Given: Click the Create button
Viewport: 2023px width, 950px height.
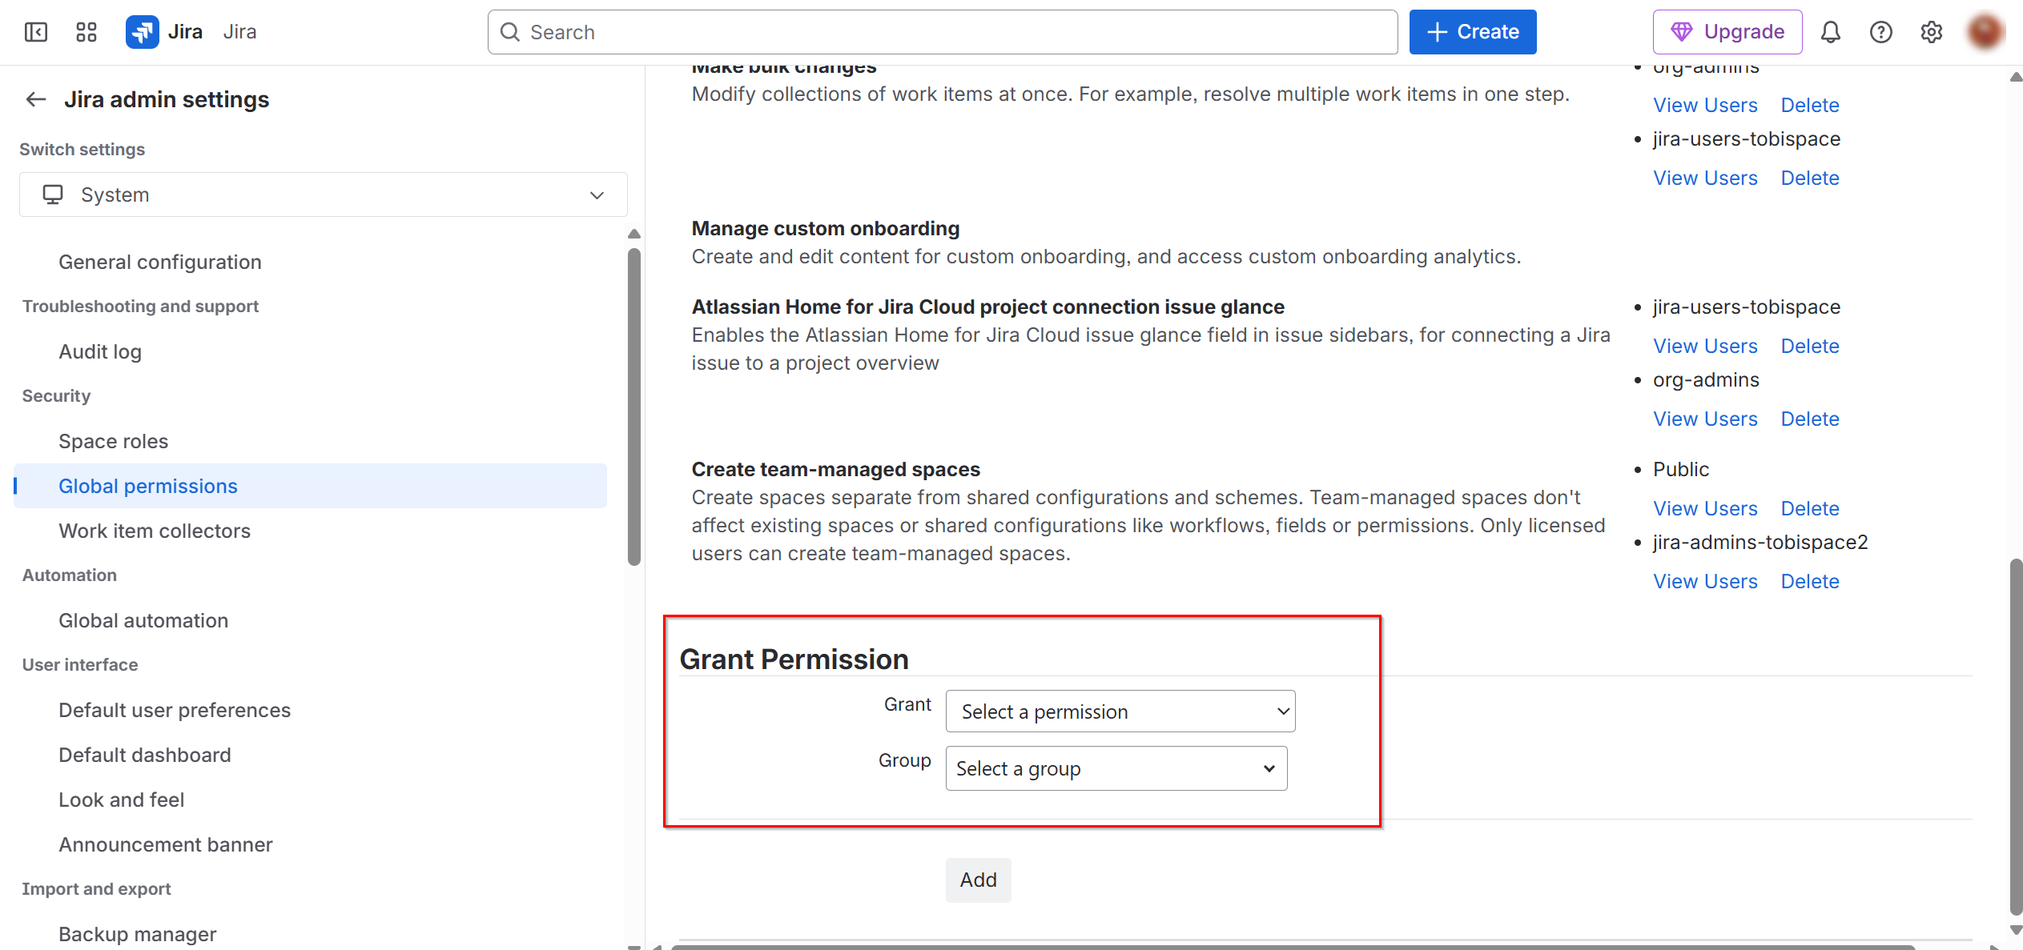Looking at the screenshot, I should (1472, 32).
